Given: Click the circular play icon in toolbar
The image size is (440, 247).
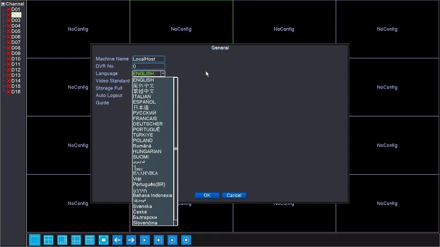Looking at the screenshot, I should [172, 240].
